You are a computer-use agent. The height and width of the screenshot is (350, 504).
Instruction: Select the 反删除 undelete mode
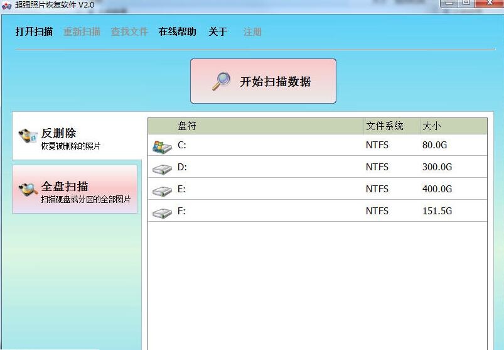click(77, 136)
